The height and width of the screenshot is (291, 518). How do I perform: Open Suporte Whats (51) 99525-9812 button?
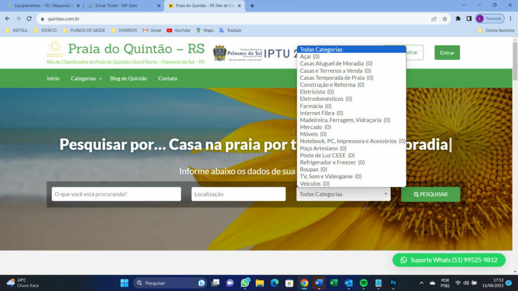[x=449, y=260]
